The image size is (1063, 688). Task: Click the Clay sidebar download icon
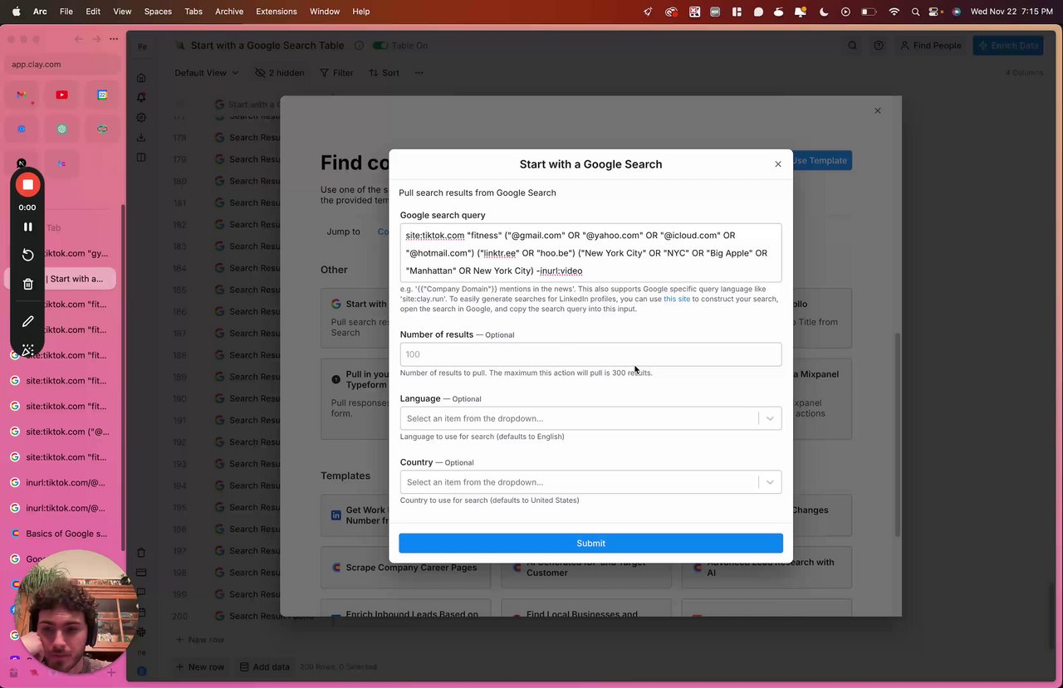[x=141, y=138]
